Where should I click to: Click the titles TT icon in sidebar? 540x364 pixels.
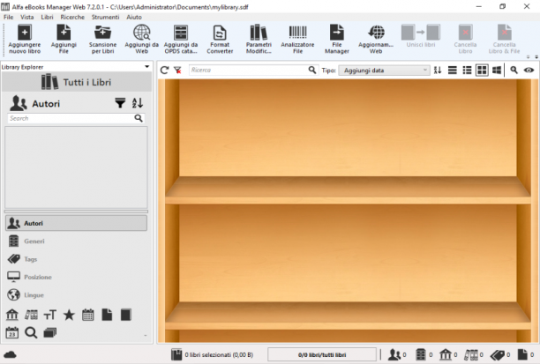pyautogui.click(x=50, y=315)
